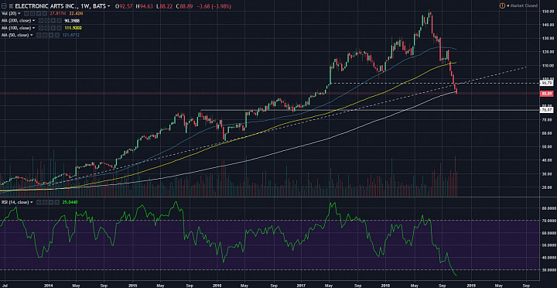Hide the Vol (20) indicator using its eye icon
The height and width of the screenshot is (288, 557).
(x=26, y=13)
